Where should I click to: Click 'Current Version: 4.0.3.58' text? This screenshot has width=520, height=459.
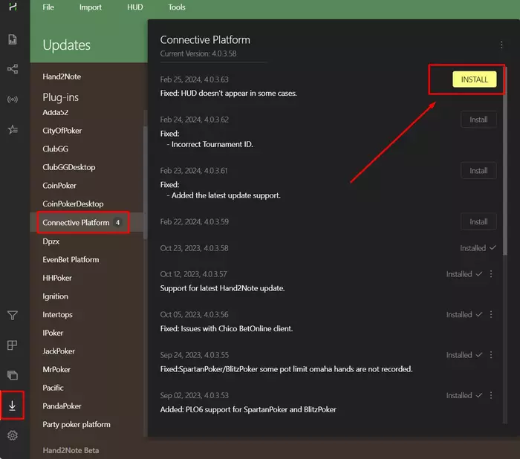[x=198, y=53]
